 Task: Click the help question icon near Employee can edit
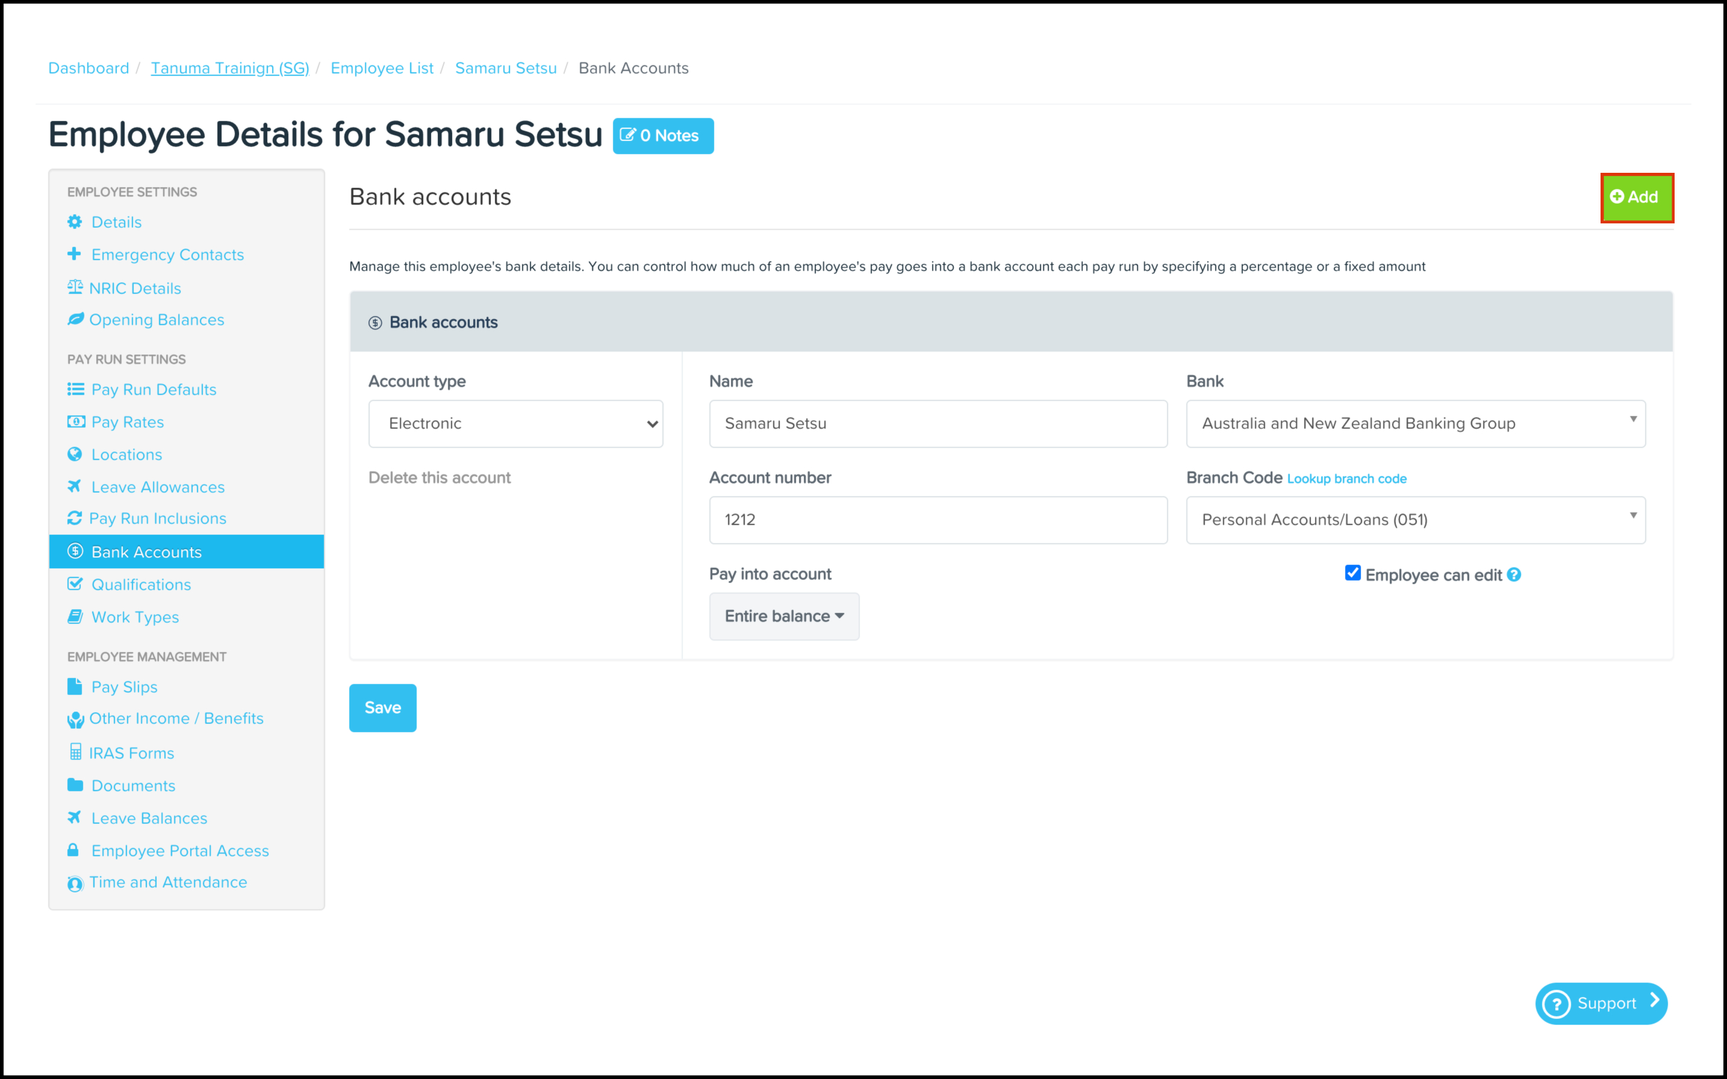(x=1514, y=574)
